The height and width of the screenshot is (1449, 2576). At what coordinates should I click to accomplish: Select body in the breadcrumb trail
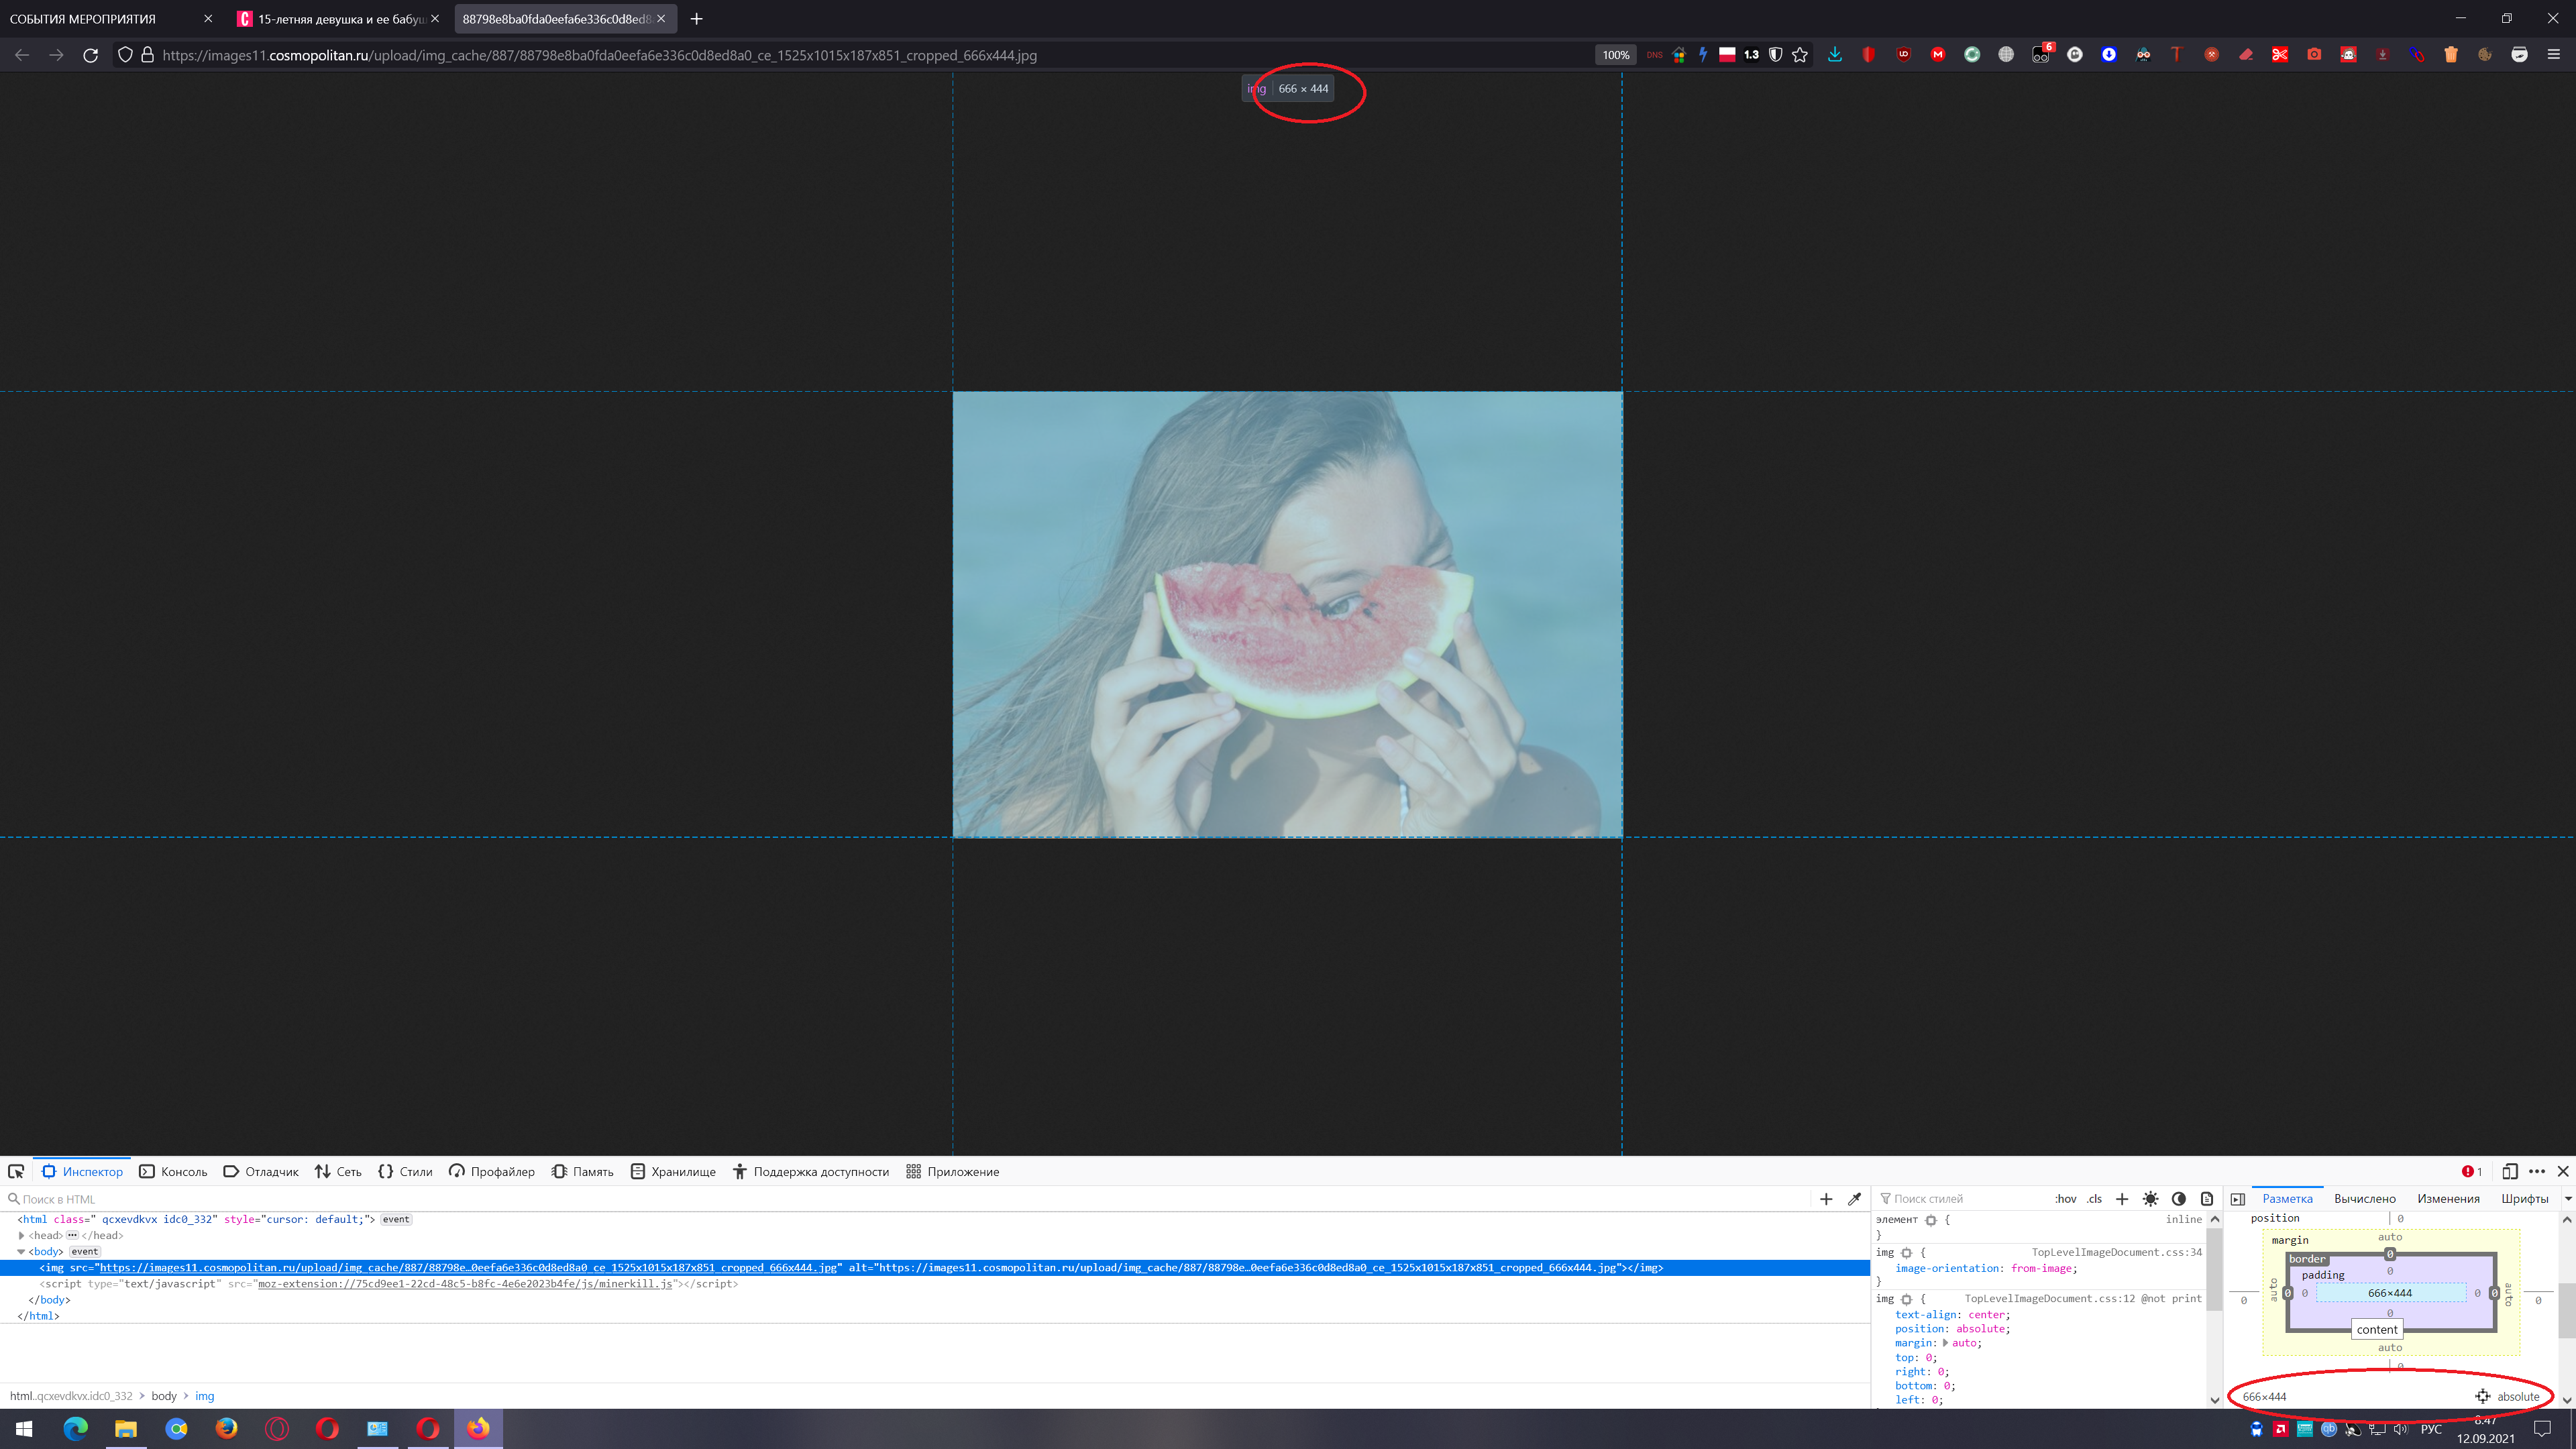[x=164, y=1396]
